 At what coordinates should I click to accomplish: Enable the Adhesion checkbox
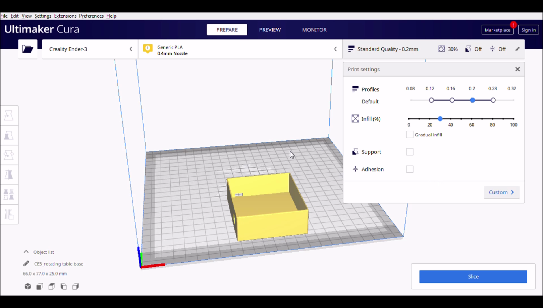tap(410, 169)
